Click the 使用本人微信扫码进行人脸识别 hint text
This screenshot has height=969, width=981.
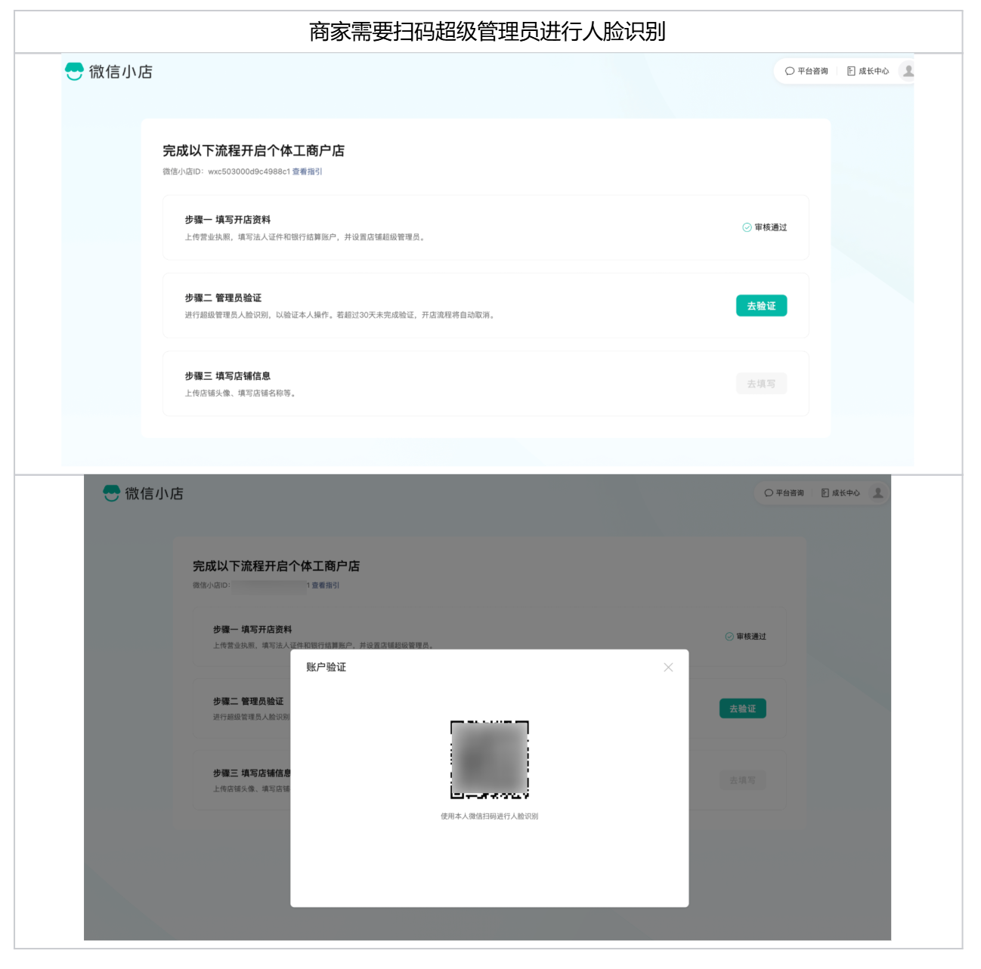pos(490,816)
